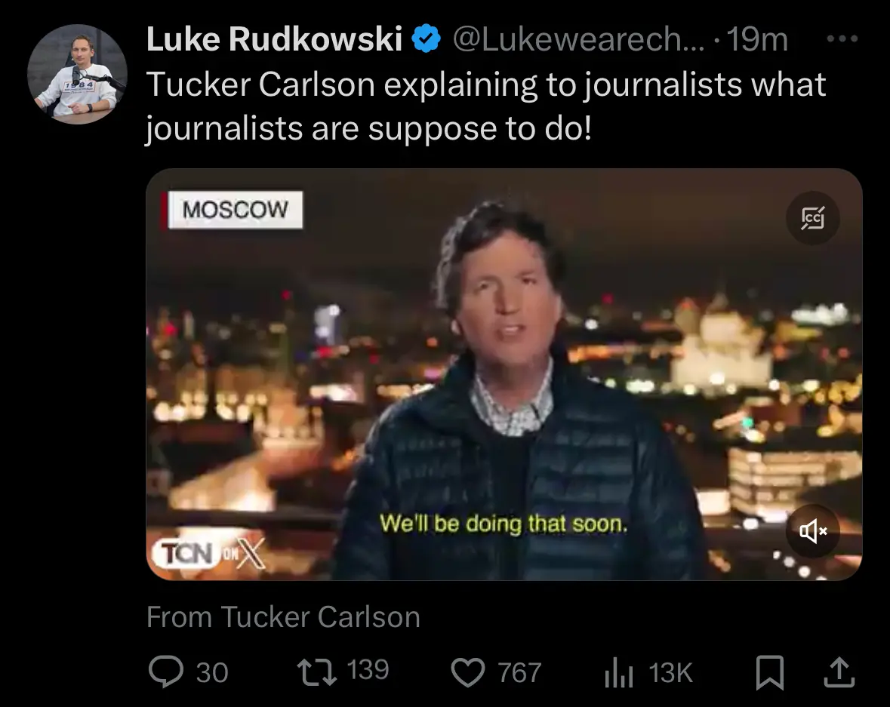Click the tweet text about journalists
This screenshot has width=890, height=707.
coord(486,106)
